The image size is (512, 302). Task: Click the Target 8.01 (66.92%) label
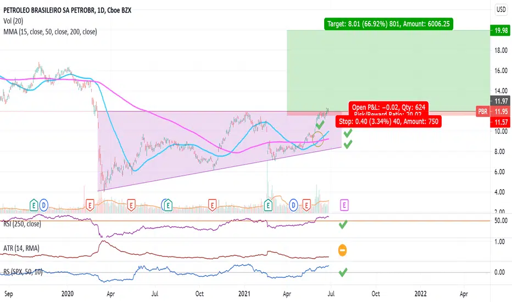click(388, 24)
